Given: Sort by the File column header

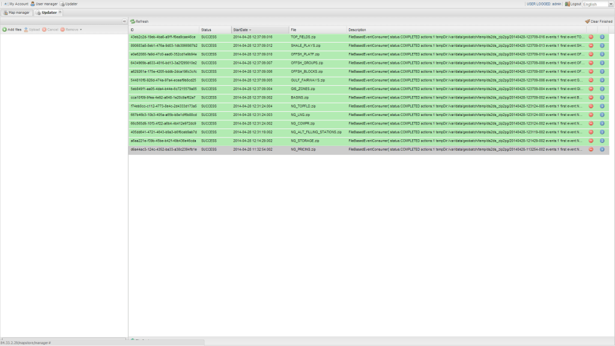Looking at the screenshot, I should 318,30.
